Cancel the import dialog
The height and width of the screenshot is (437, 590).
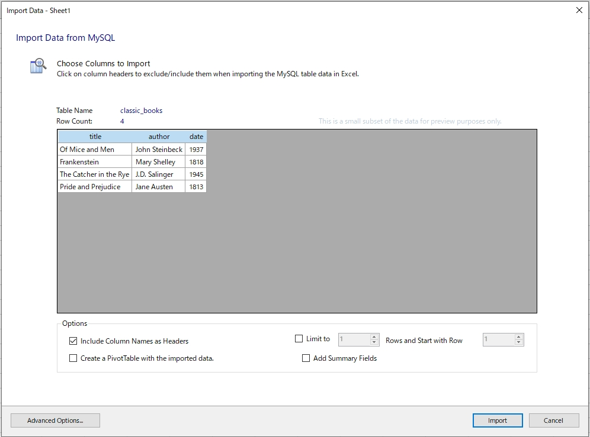[553, 420]
